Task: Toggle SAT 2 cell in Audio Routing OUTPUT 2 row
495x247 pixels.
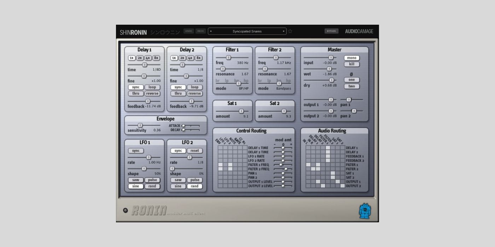Action: click(342, 186)
